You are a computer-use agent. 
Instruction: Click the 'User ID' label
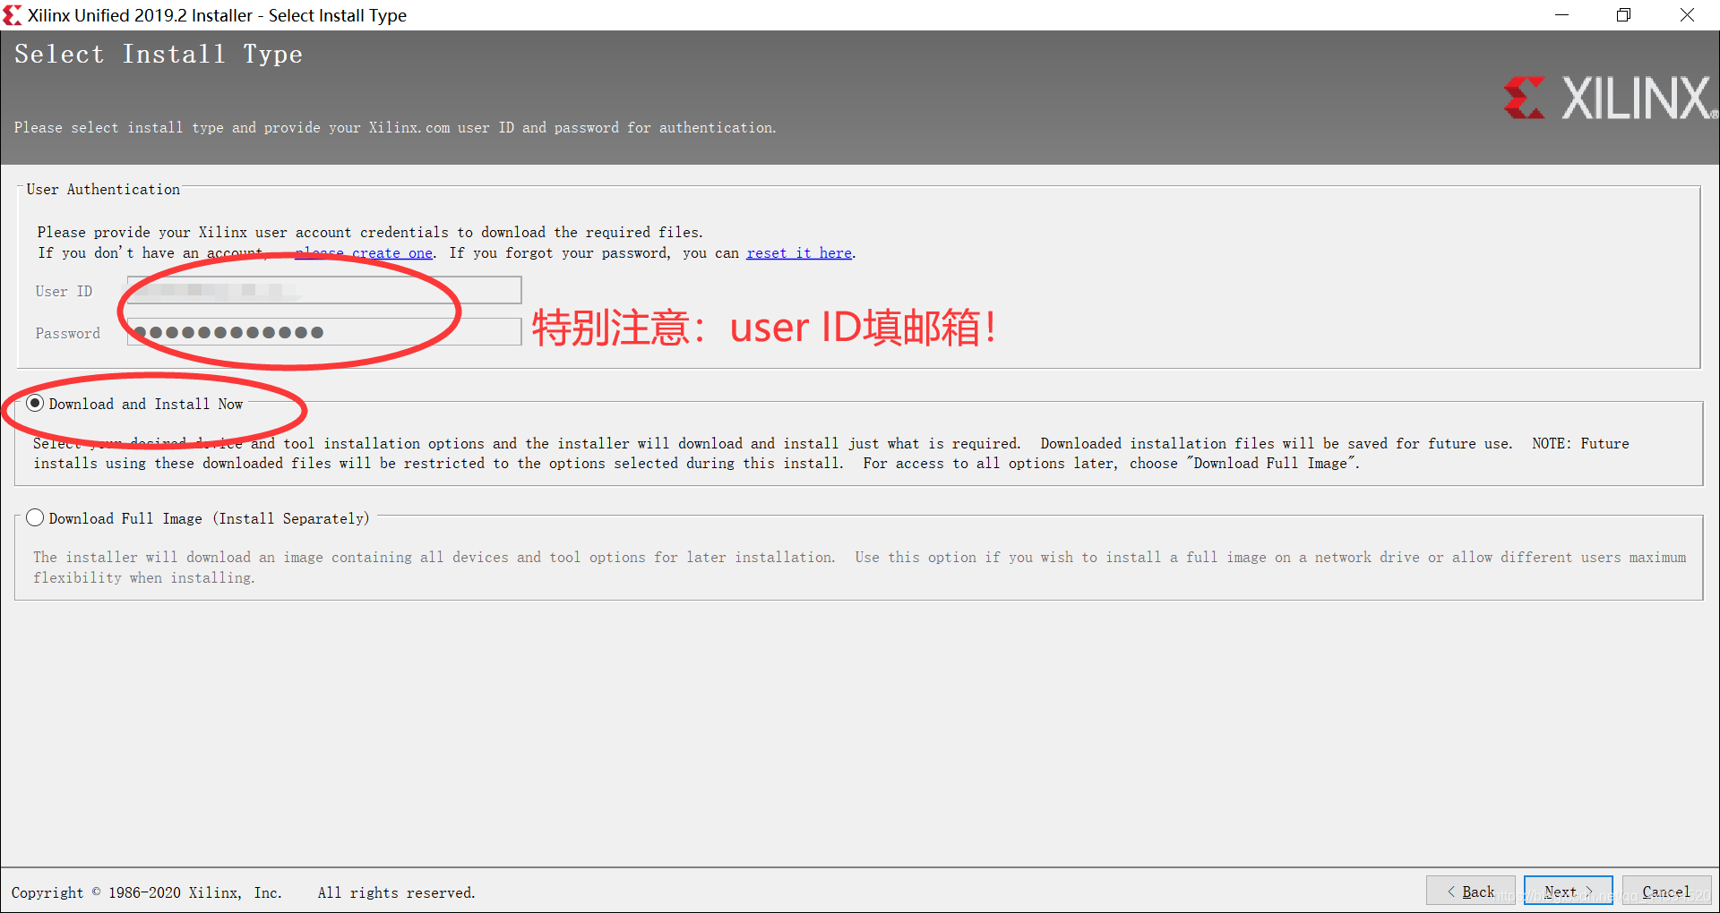[64, 291]
